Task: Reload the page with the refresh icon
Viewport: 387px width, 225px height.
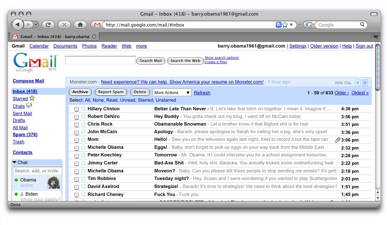Action: [x=48, y=25]
